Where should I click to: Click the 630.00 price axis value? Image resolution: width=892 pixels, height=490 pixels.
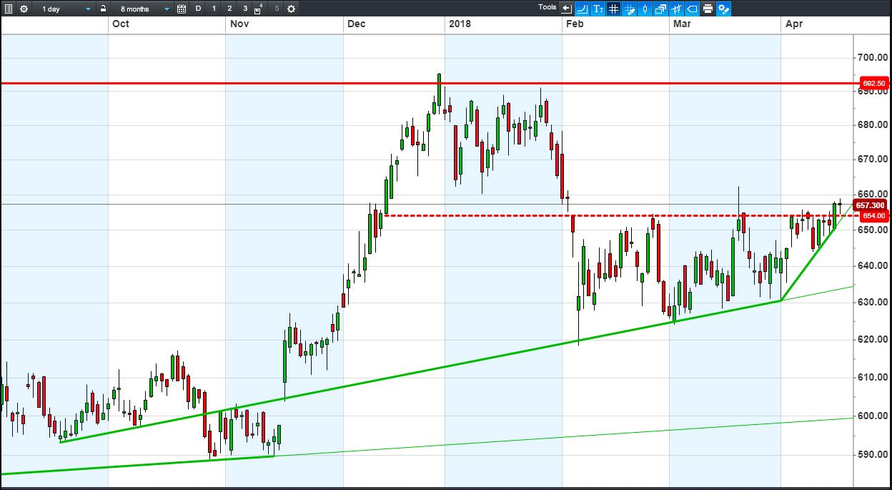pos(872,302)
